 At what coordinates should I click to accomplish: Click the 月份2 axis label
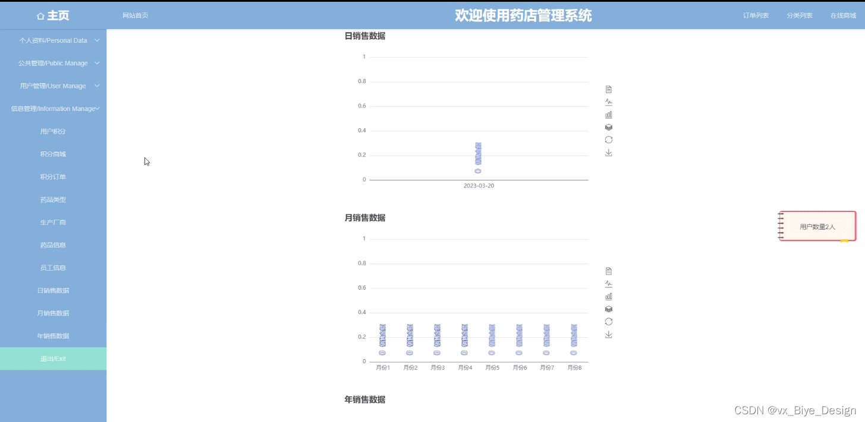click(x=410, y=368)
